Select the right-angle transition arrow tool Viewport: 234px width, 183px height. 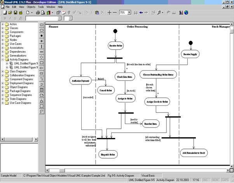(42, 79)
